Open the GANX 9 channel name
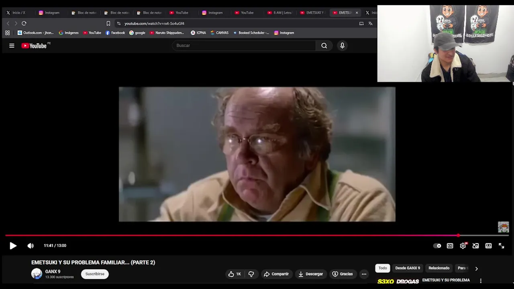 tap(53, 272)
